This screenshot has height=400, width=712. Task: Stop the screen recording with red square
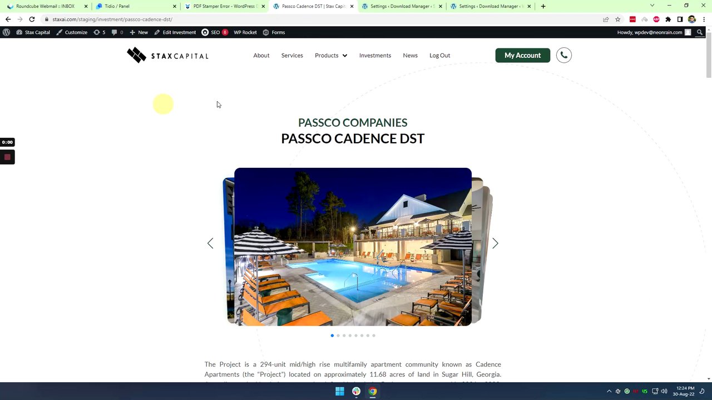point(7,157)
